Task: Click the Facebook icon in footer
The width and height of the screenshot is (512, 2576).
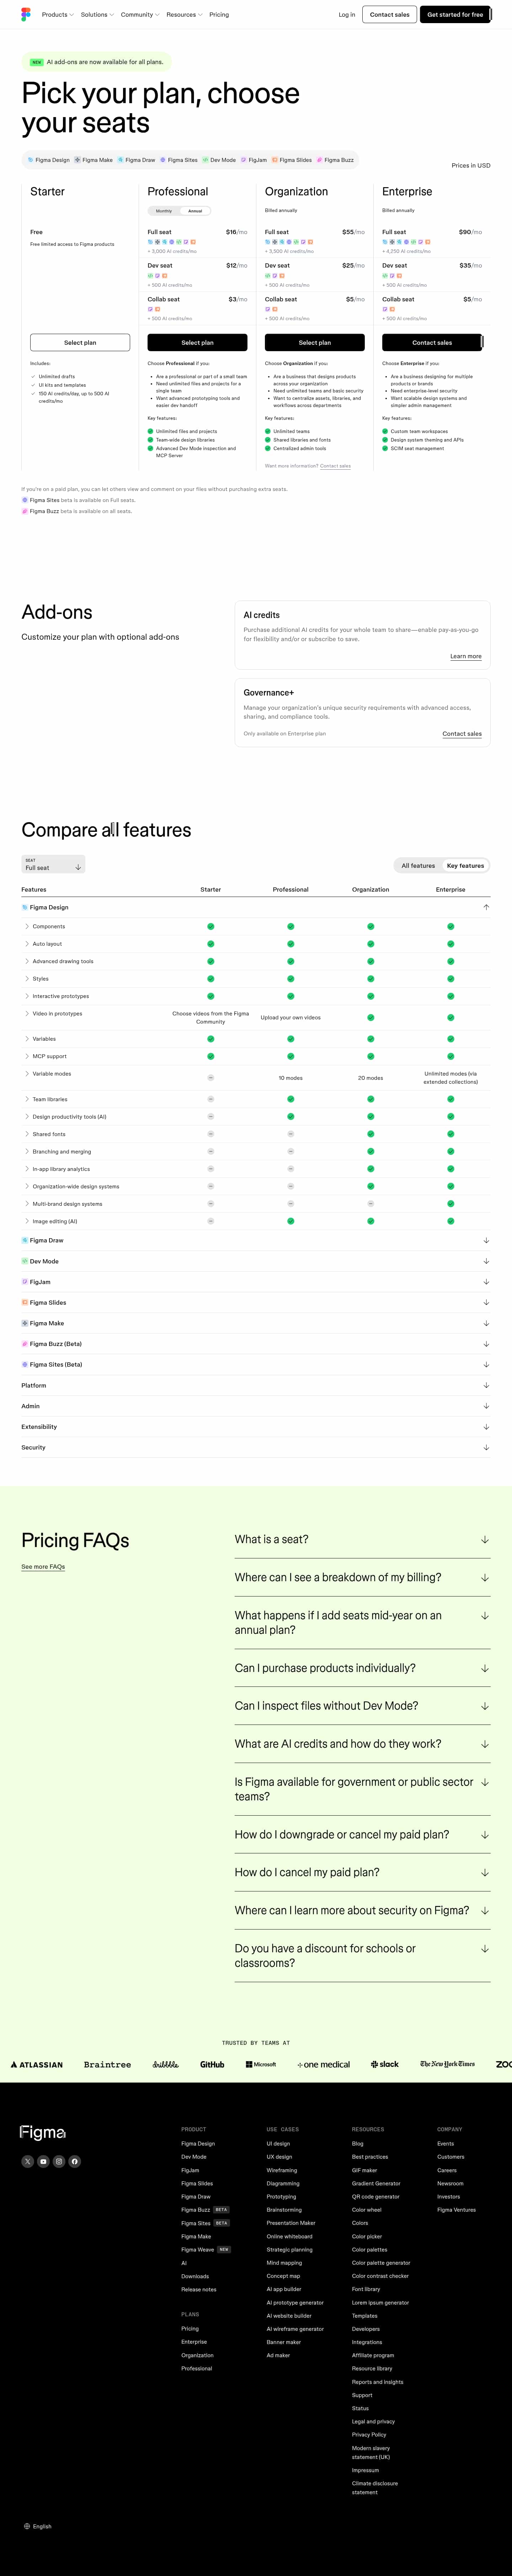Action: (74, 2161)
